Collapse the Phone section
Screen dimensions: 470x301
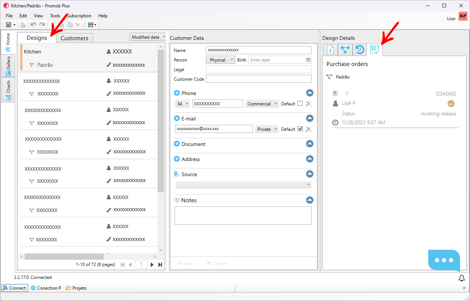[310, 93]
